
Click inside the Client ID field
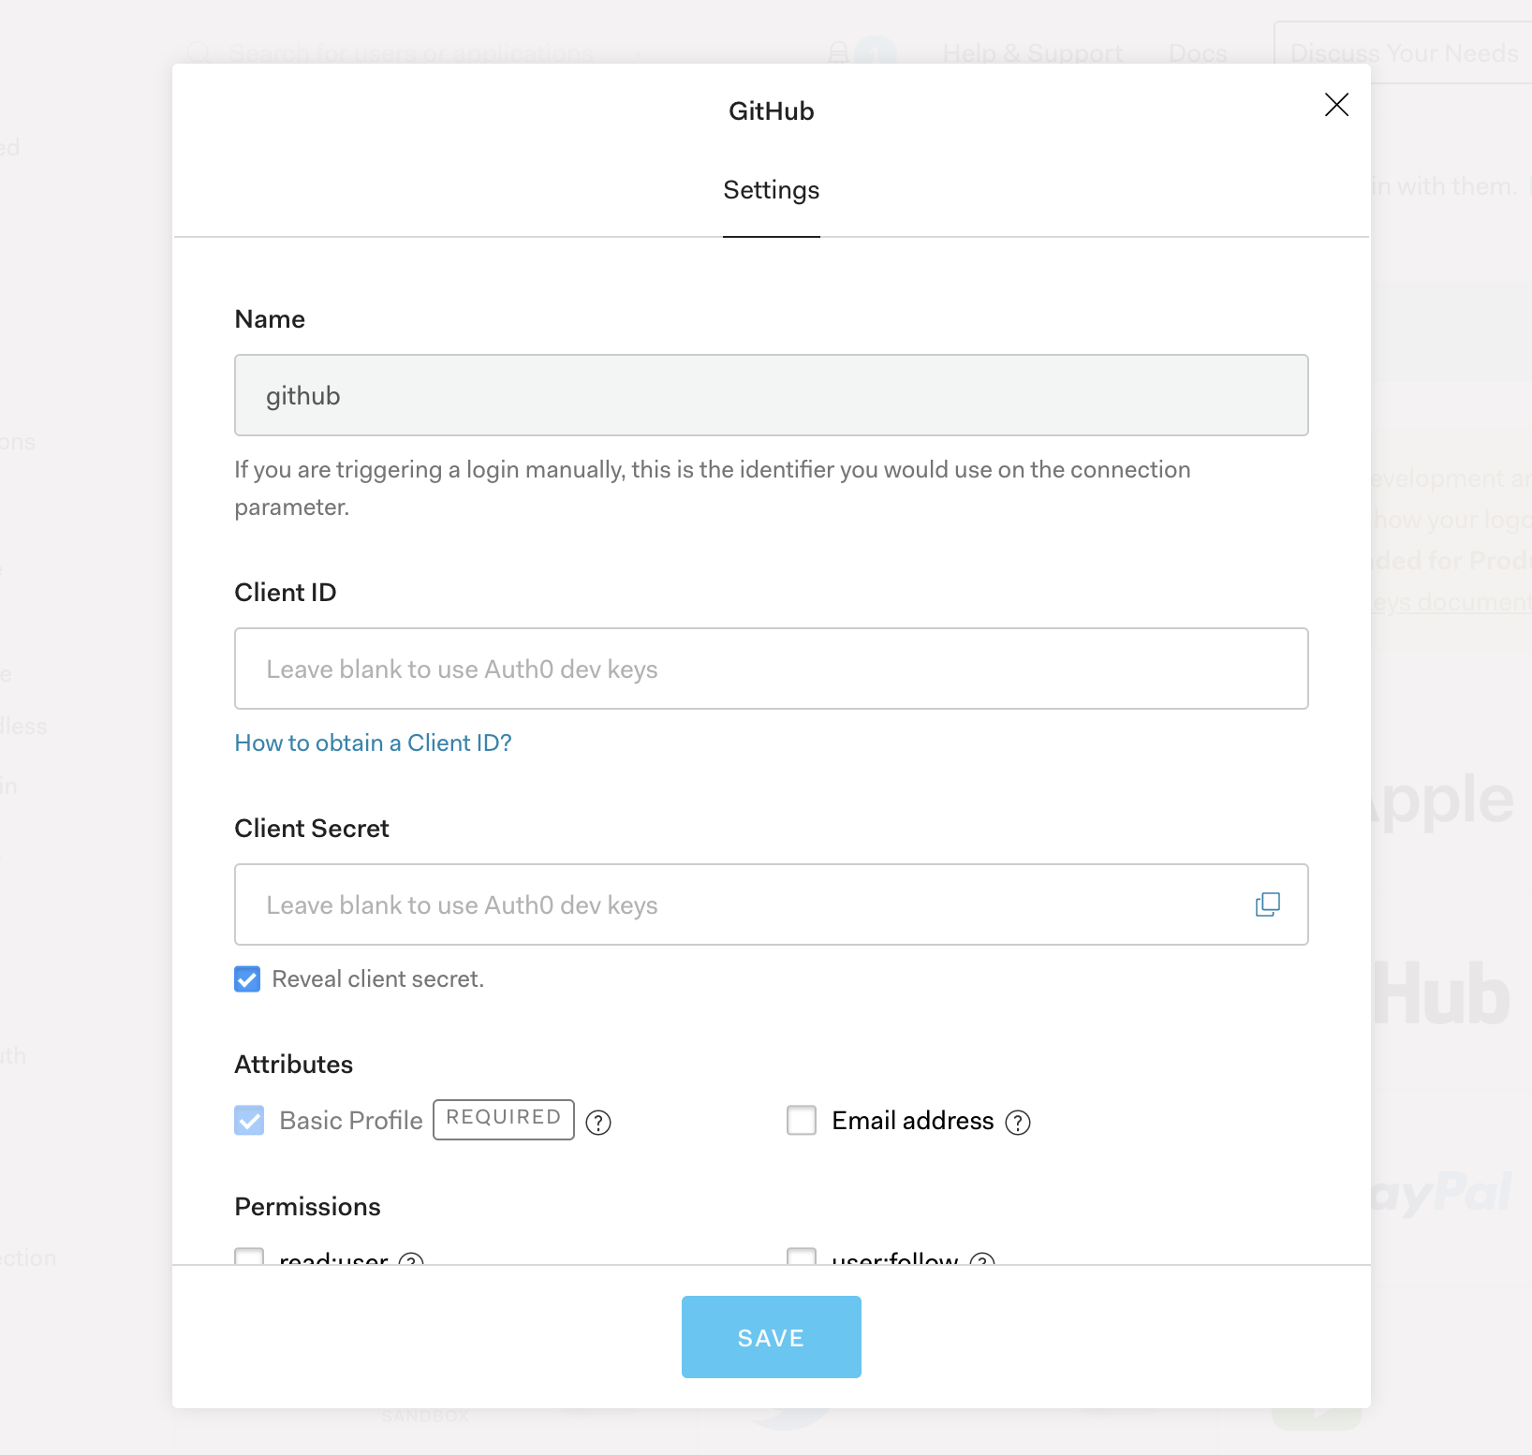pos(770,669)
